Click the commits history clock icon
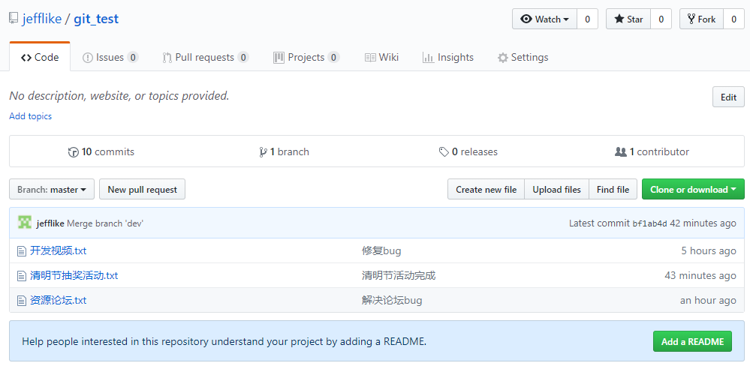Viewport: 750px width, 366px height. point(74,152)
